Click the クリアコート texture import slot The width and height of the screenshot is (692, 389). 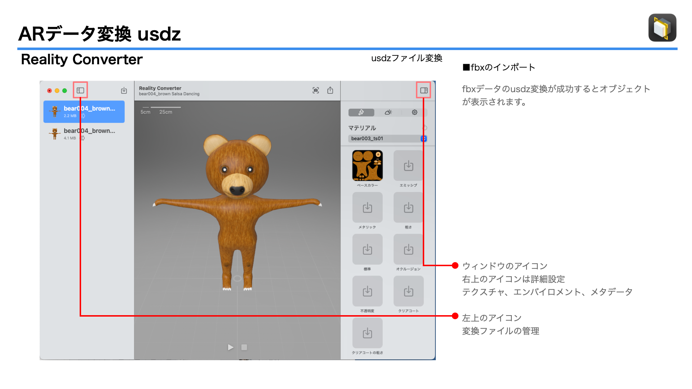(x=408, y=291)
